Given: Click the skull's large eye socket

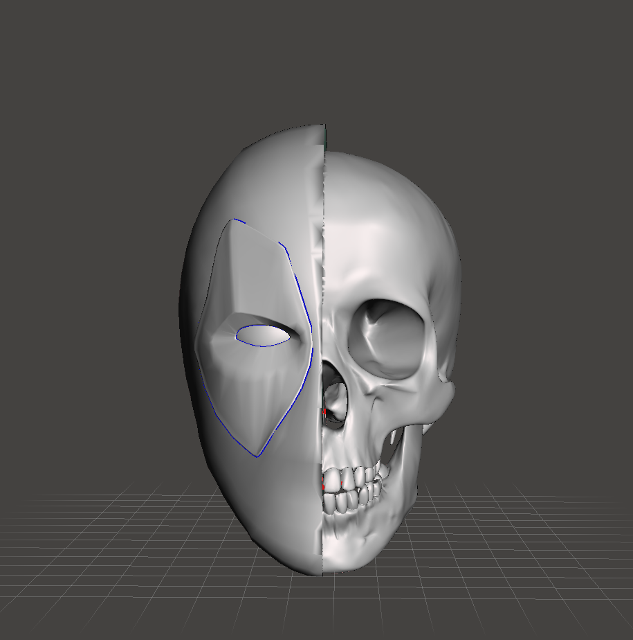Looking at the screenshot, I should 388,339.
